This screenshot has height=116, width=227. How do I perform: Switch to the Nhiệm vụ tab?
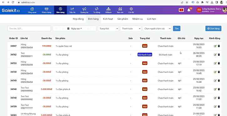point(138,19)
